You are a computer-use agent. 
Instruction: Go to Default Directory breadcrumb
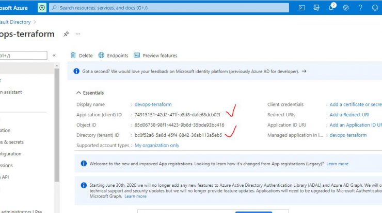tap(15, 22)
